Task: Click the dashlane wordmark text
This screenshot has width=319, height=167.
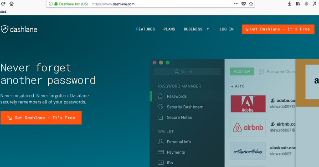Action: pyautogui.click(x=23, y=29)
